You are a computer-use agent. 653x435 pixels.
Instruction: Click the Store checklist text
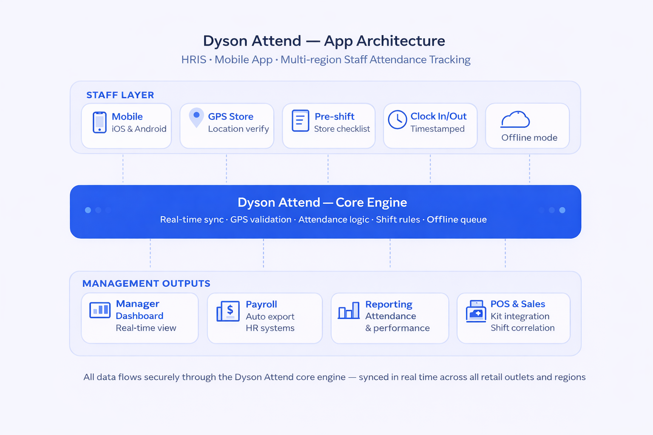[x=342, y=129]
